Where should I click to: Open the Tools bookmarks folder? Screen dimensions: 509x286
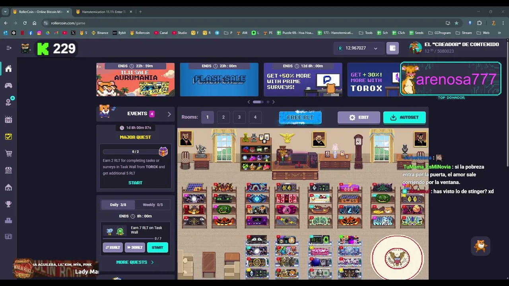(x=365, y=33)
